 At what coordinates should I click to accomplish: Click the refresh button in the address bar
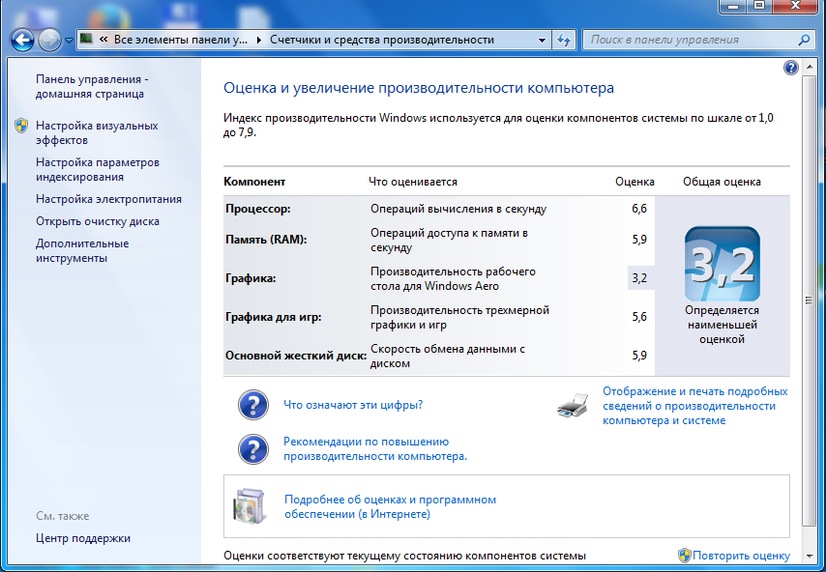pyautogui.click(x=565, y=40)
